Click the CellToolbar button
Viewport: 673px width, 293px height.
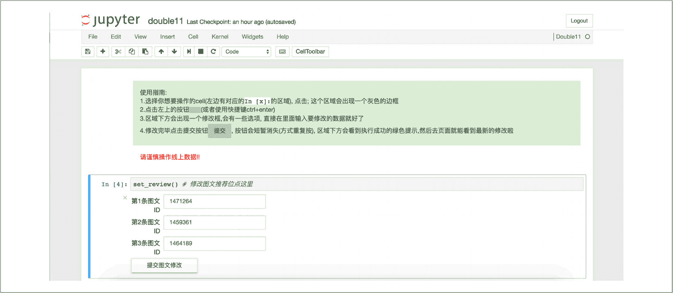[310, 51]
